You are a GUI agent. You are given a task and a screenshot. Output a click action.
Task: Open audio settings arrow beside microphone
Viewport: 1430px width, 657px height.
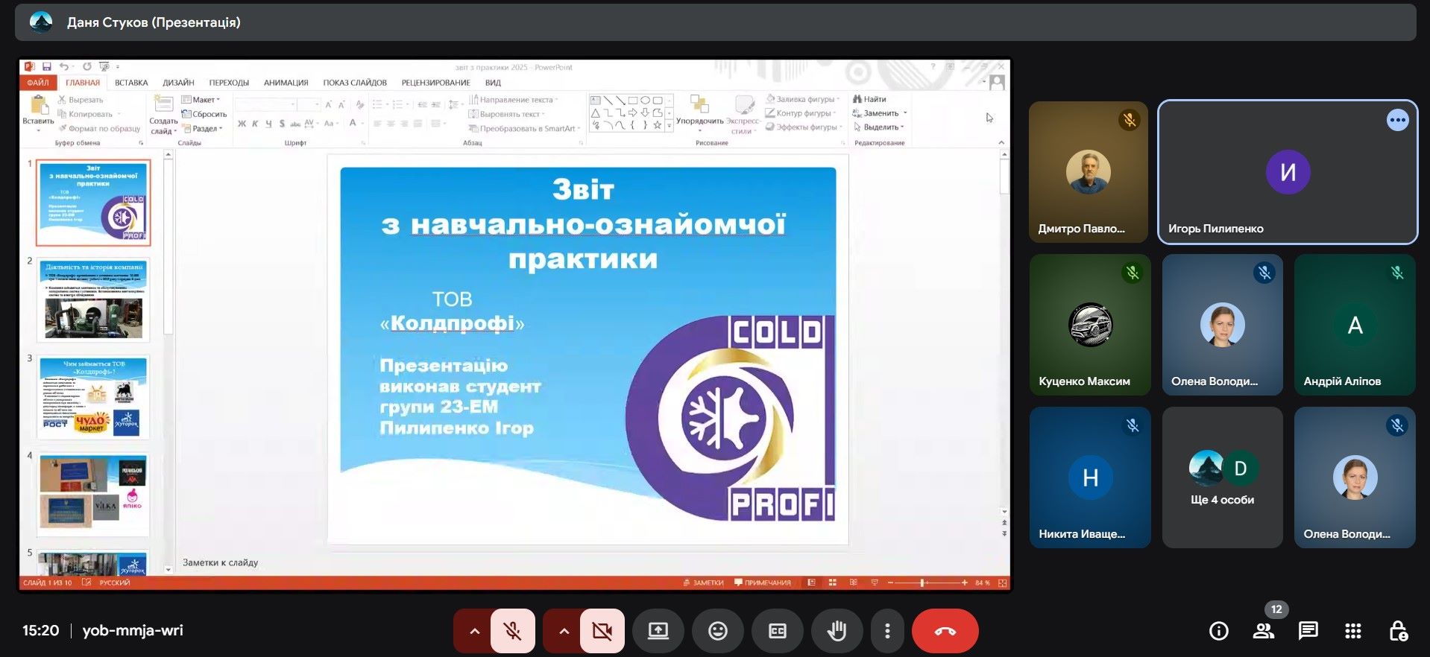tap(474, 631)
